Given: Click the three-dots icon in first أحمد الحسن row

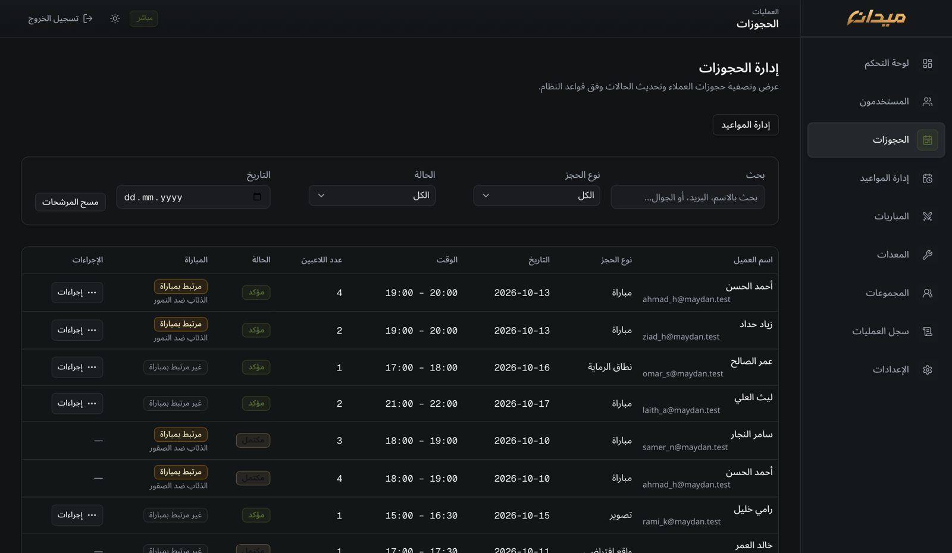Looking at the screenshot, I should pos(92,293).
